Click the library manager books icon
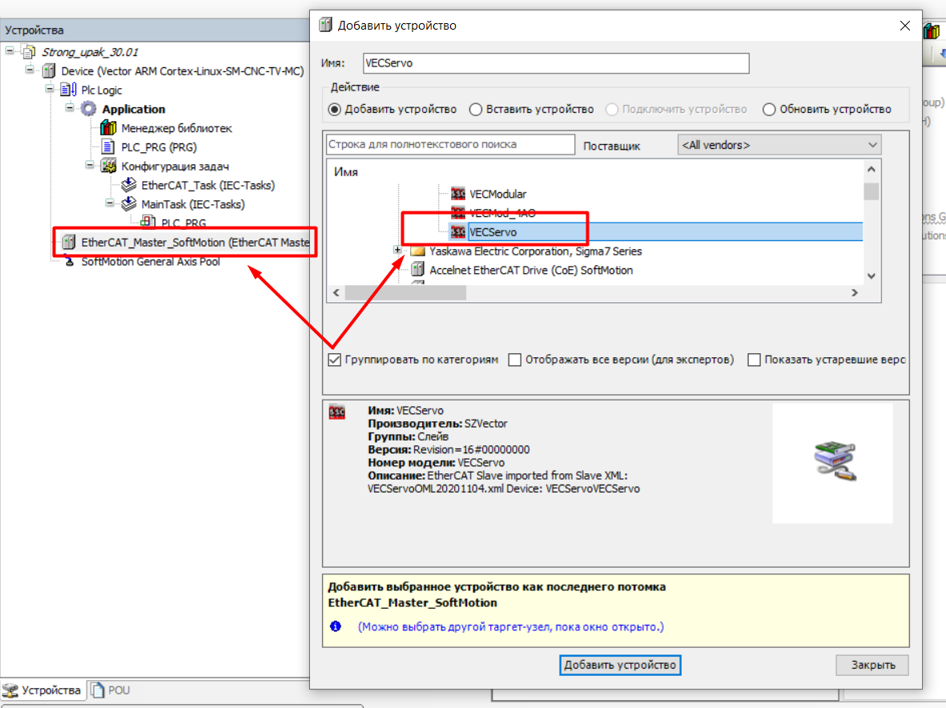The image size is (946, 708). pos(108,128)
